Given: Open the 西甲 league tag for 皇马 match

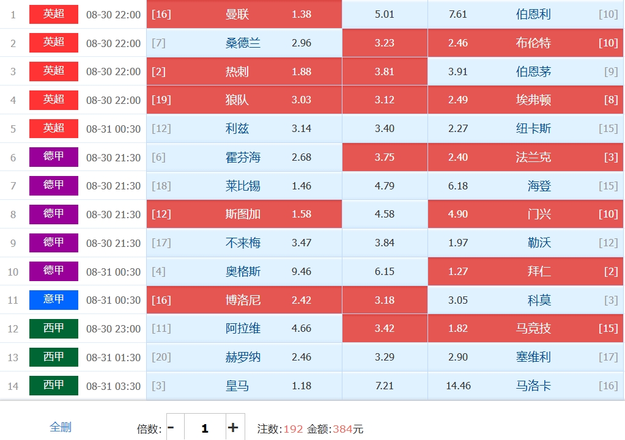Looking at the screenshot, I should point(54,386).
